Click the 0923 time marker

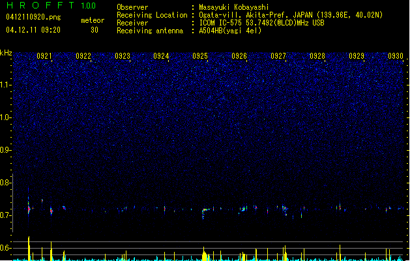point(123,56)
